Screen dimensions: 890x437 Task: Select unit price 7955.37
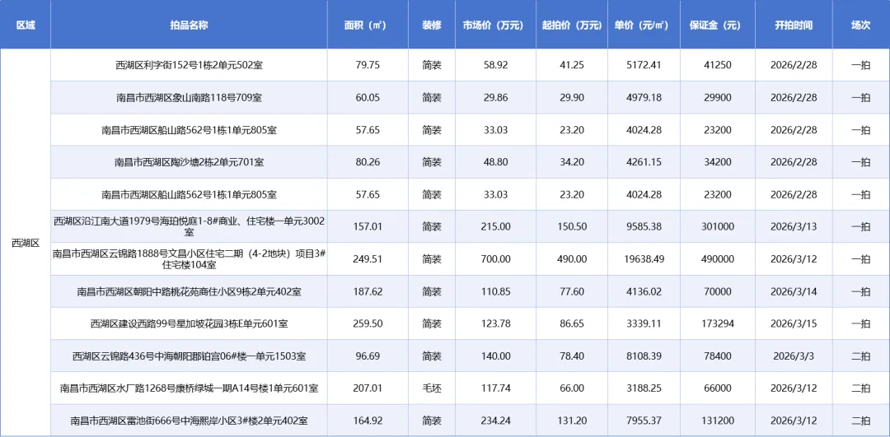click(643, 421)
